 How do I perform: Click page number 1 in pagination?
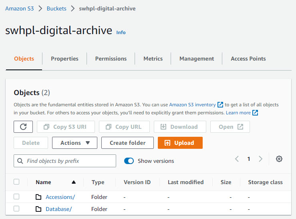click(x=249, y=159)
